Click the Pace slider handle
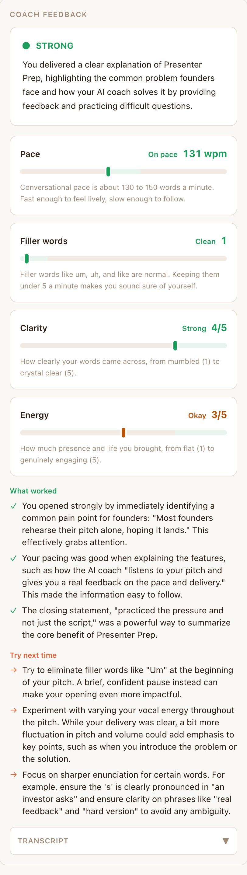 coord(108,172)
